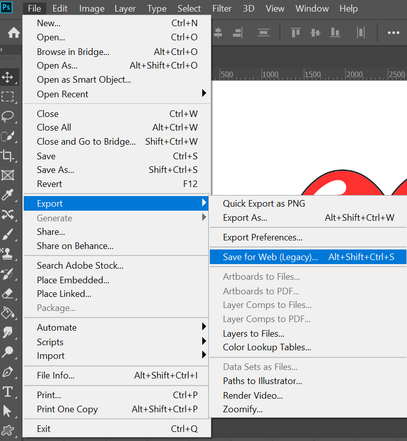Select the Dodge tool
Screen dimensions: 407x441
point(8,352)
